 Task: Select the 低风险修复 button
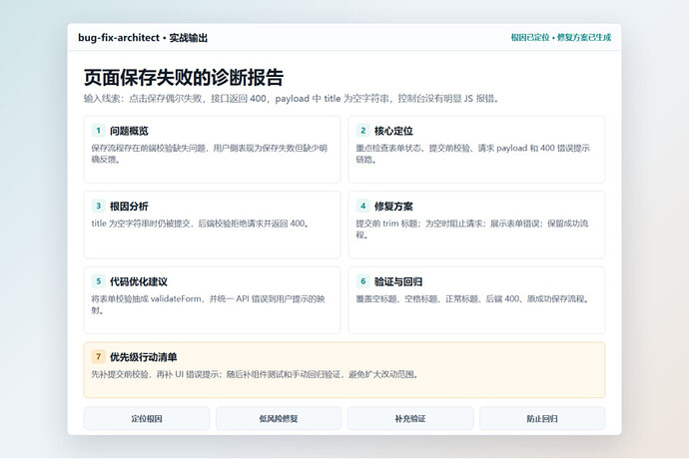279,419
